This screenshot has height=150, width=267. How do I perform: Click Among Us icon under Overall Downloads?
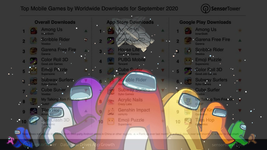pos(34,31)
